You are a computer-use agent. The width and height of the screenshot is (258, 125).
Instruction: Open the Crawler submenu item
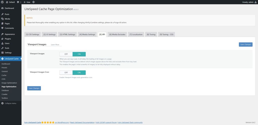coord(5,94)
